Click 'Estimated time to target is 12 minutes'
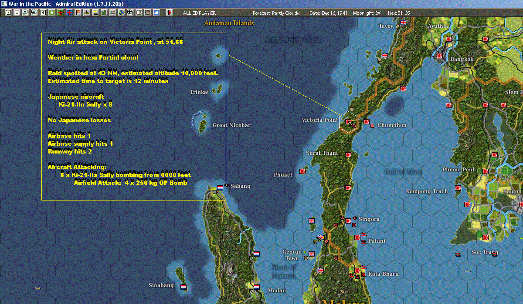 [108, 81]
